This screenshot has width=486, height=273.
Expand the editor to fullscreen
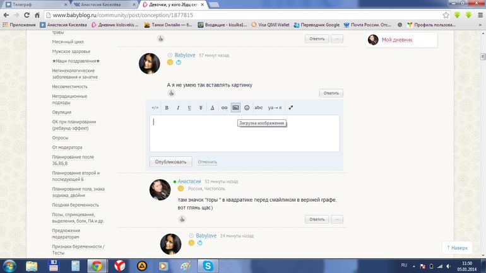click(291, 108)
